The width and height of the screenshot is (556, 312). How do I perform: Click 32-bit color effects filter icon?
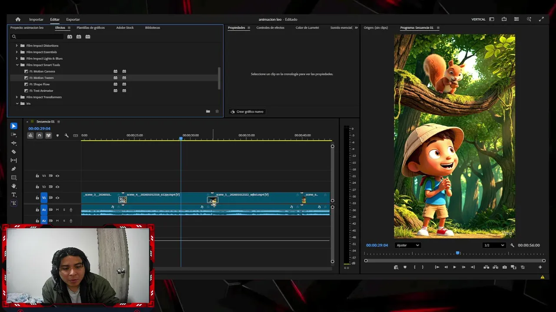(79, 37)
